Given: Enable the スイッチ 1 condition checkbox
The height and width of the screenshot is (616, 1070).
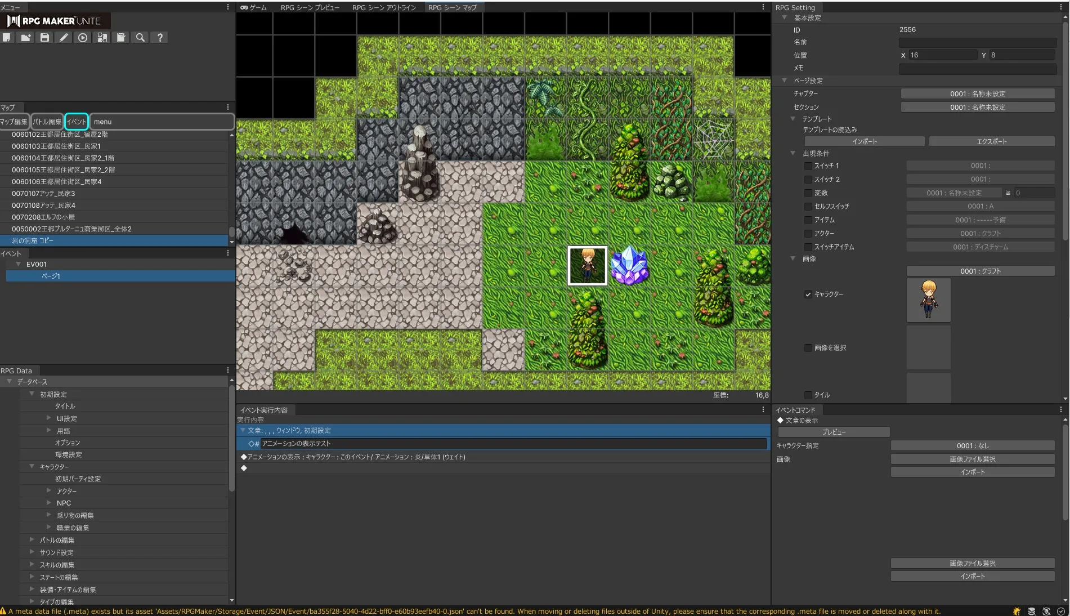Looking at the screenshot, I should pos(808,166).
